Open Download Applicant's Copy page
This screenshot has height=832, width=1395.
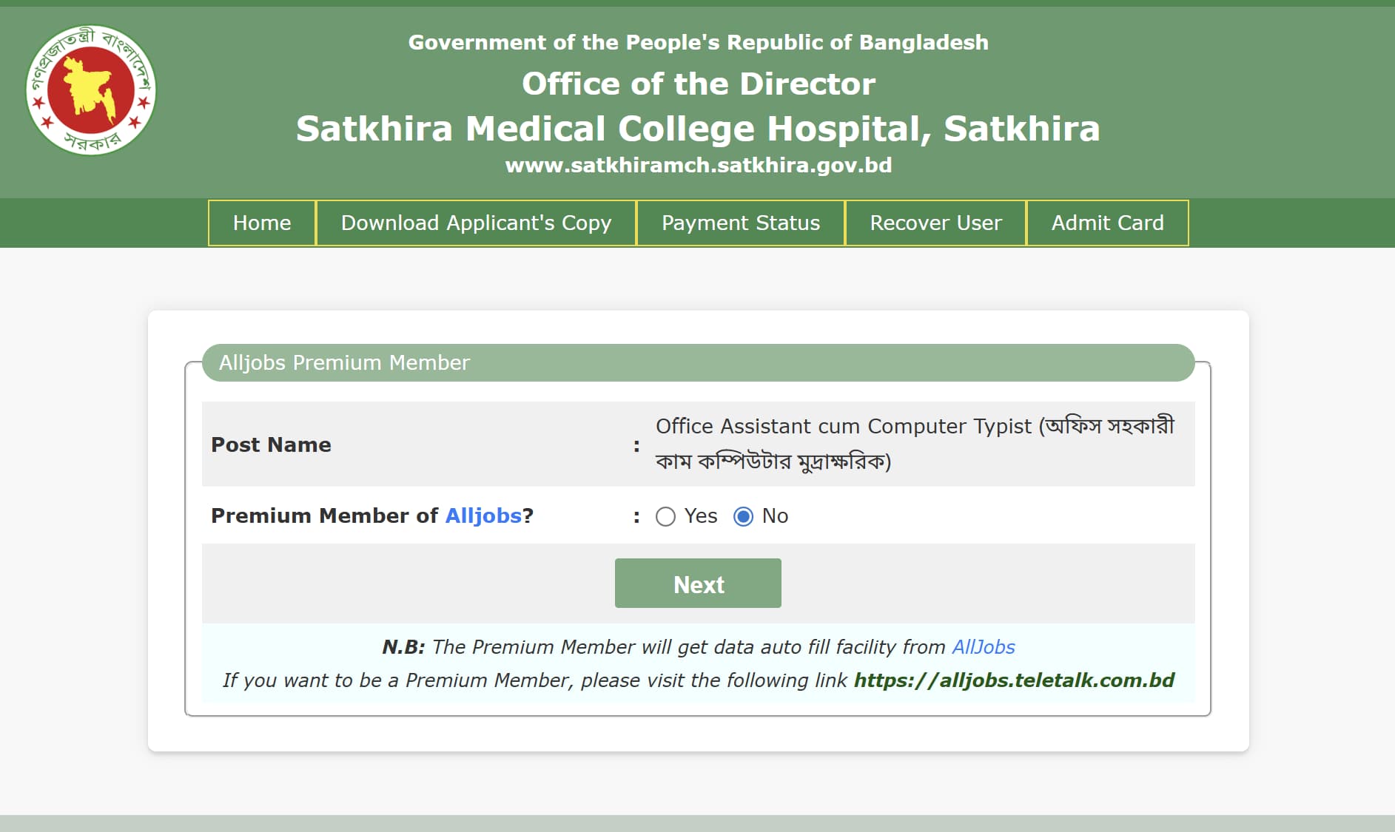pyautogui.click(x=476, y=223)
